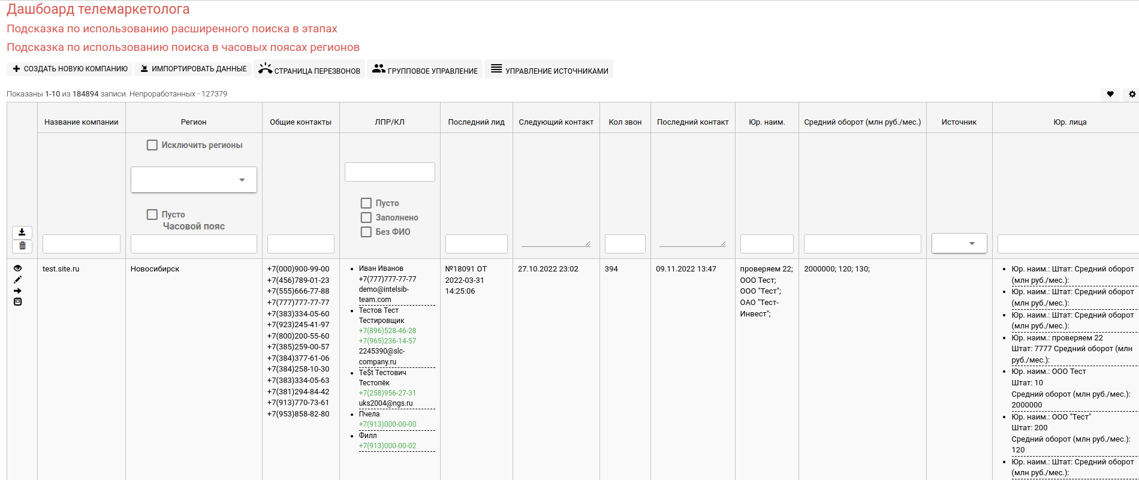Viewport: 1139px width, 480px height.
Task: Check Заполнено in the ЛПР/КЛ filter
Action: (x=366, y=218)
